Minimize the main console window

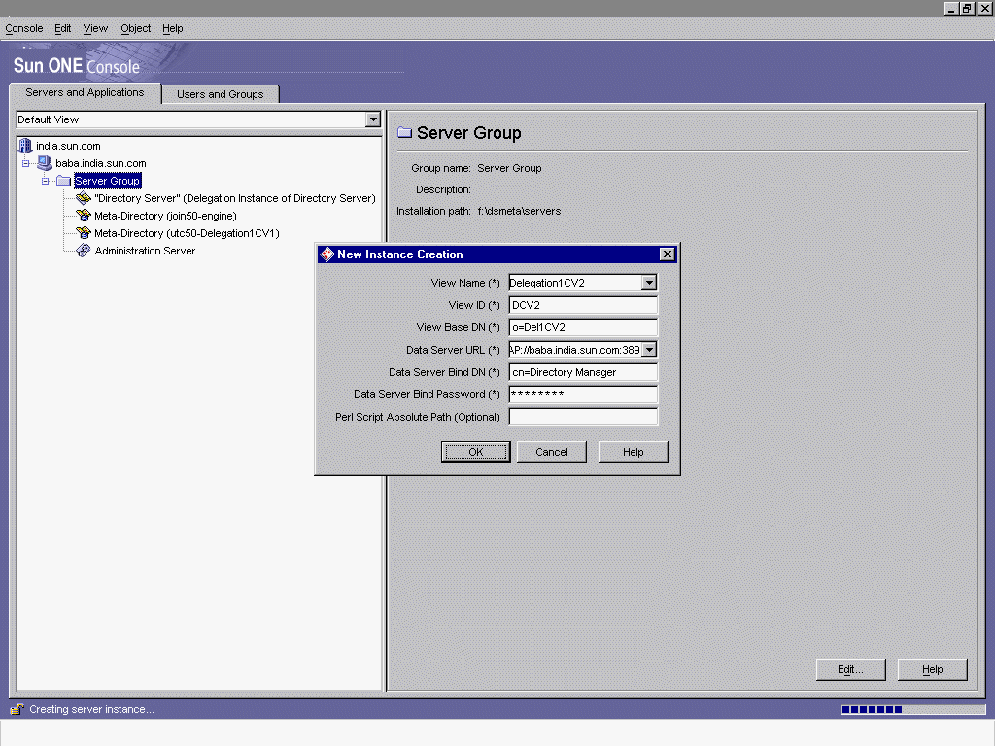coord(951,8)
